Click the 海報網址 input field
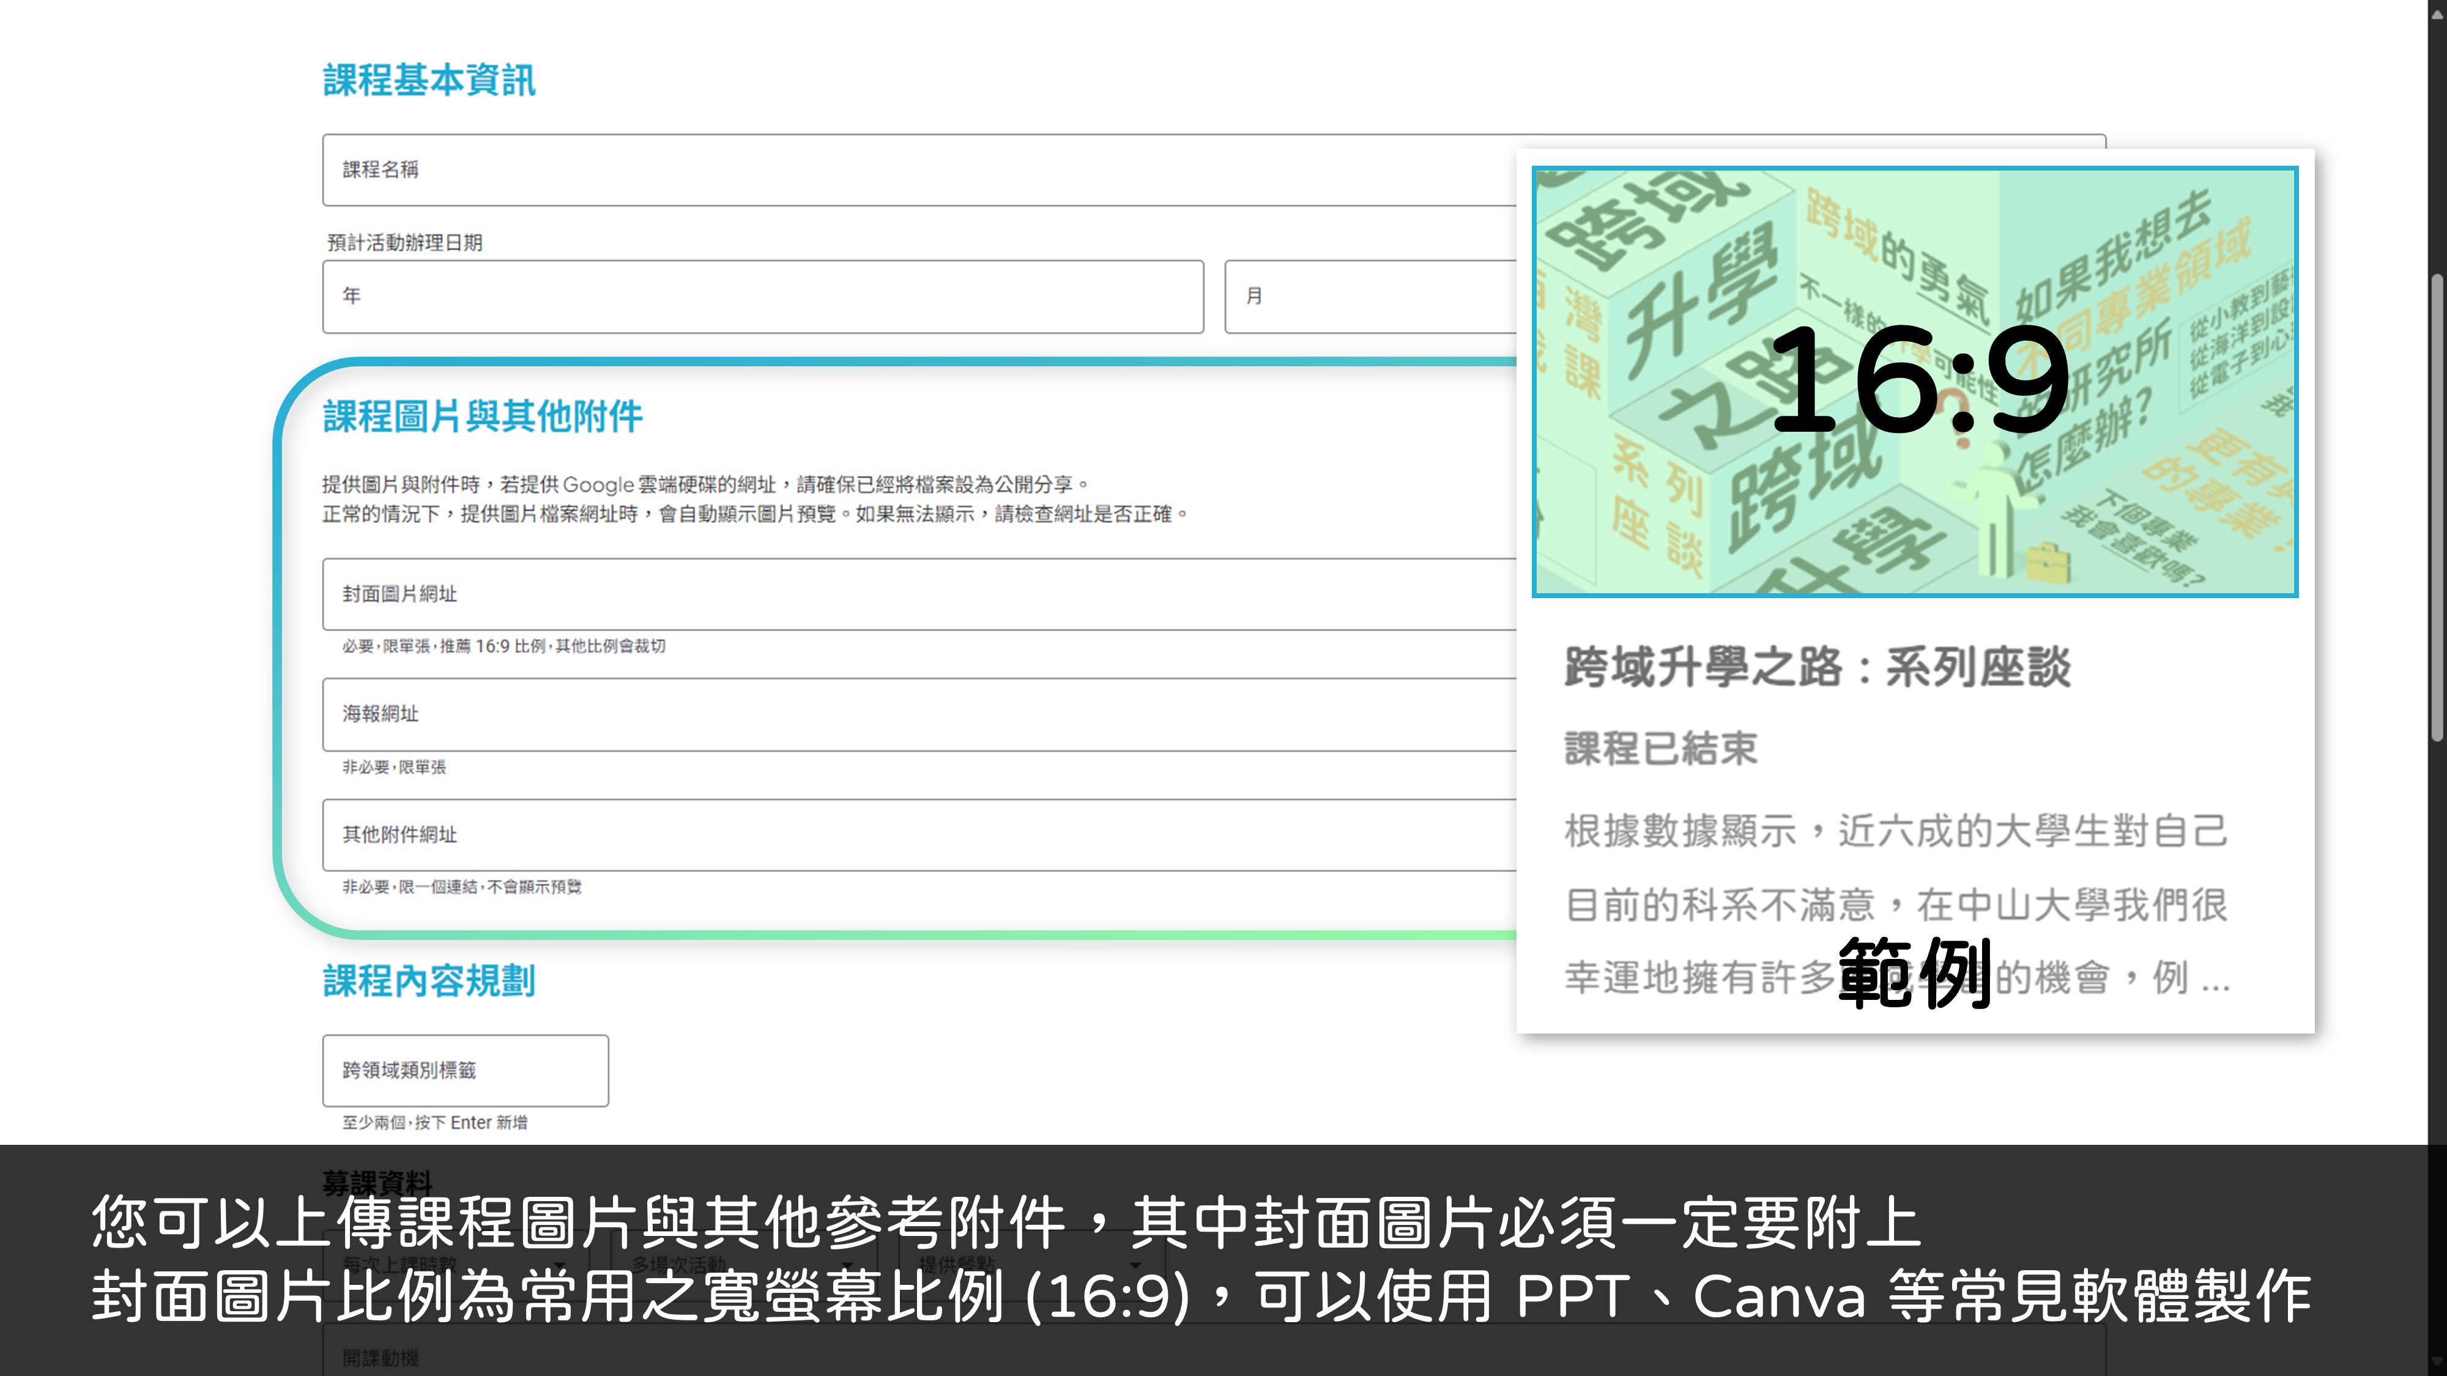The width and height of the screenshot is (2447, 1376). point(919,714)
